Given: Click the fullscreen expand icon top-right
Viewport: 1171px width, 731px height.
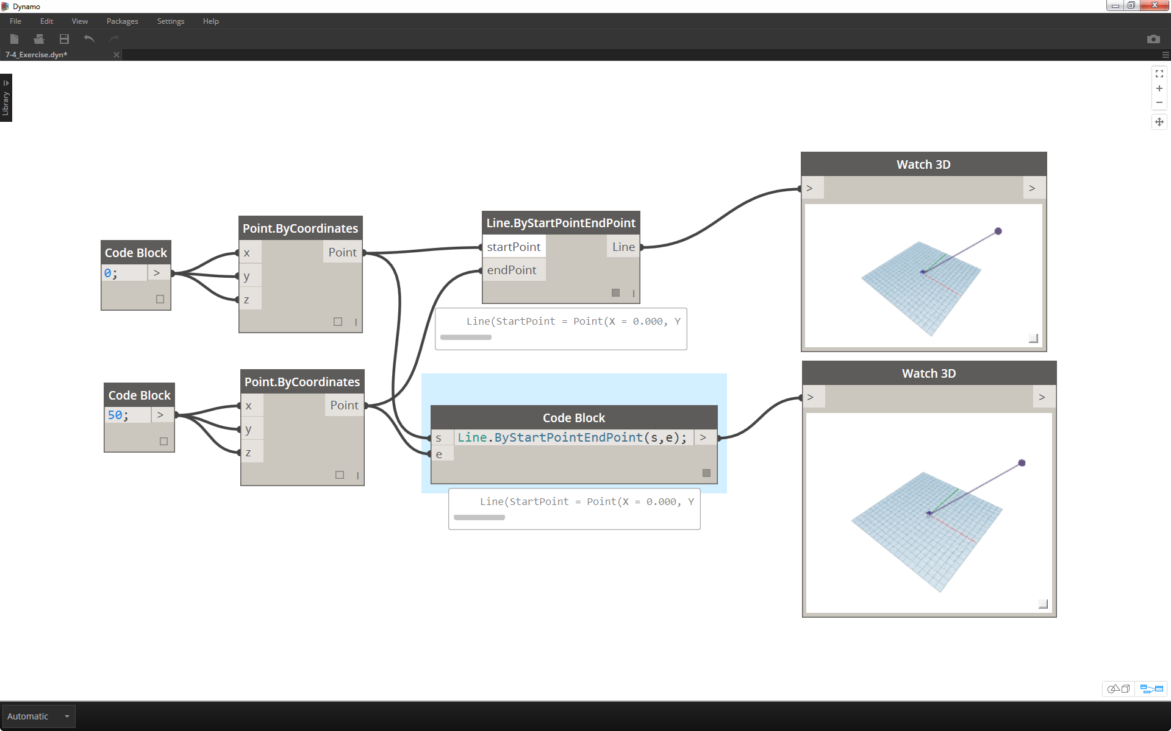Looking at the screenshot, I should pos(1159,73).
